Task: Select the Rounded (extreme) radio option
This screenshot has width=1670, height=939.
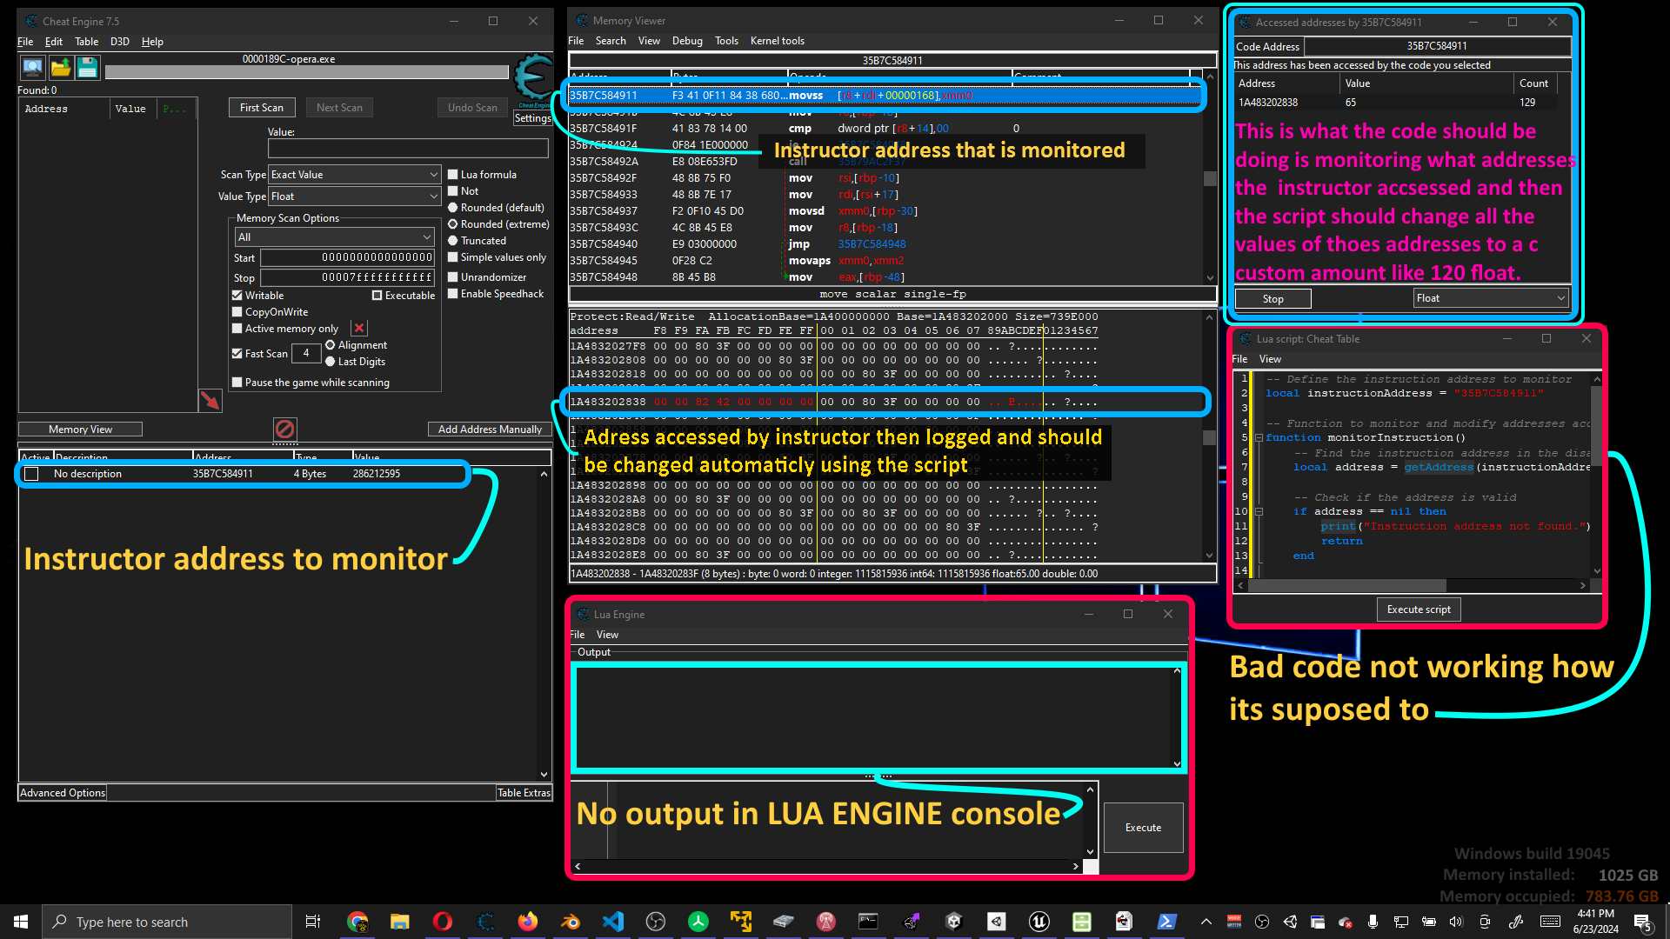Action: click(x=453, y=223)
